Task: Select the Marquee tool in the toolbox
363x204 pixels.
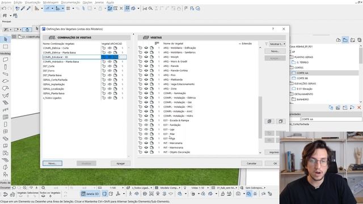Action: (5, 46)
